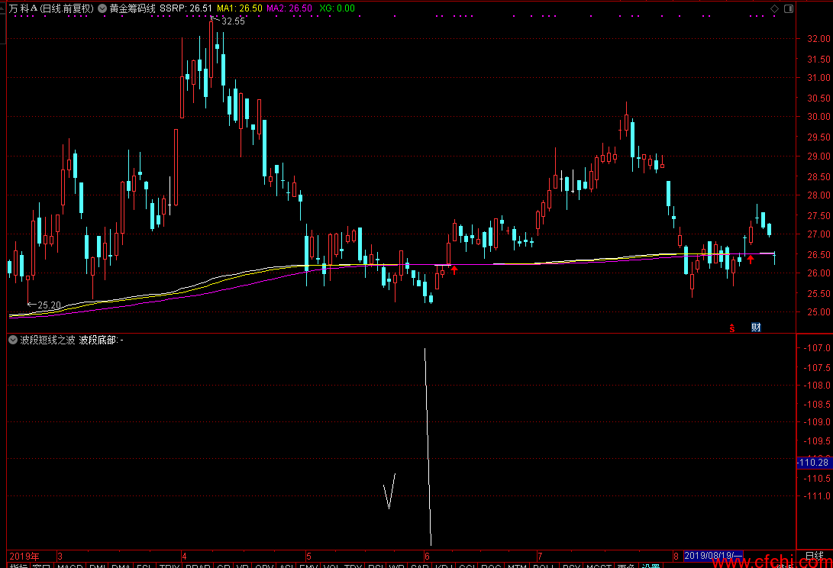Switch to the EMV indicator tab
Screen dimensions: 833x568
point(308,566)
